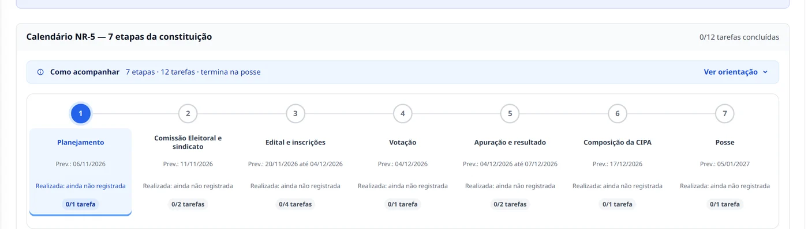
Task: Click the Como acompanhar label
Action: click(x=85, y=72)
